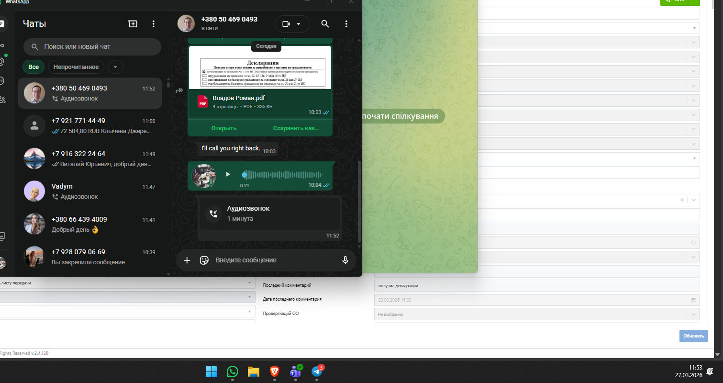The height and width of the screenshot is (383, 723).
Task: Play the 0:21 voice message
Action: (x=228, y=174)
